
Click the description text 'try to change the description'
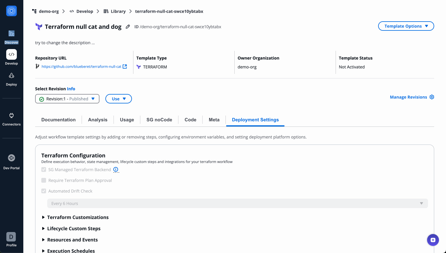pos(65,43)
